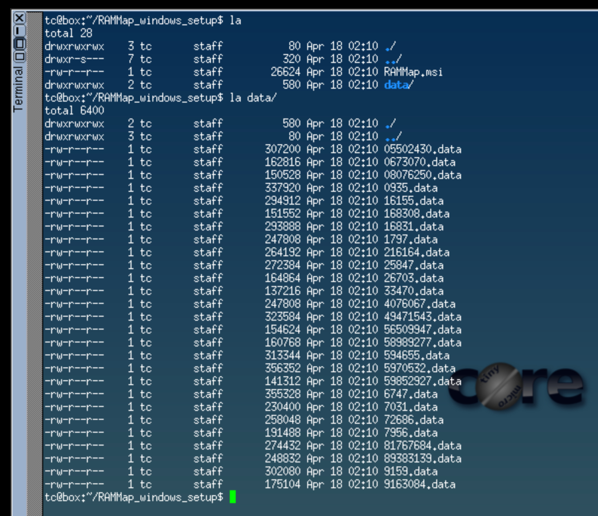
Task: Click the 216164.data filename
Action: [x=416, y=253]
